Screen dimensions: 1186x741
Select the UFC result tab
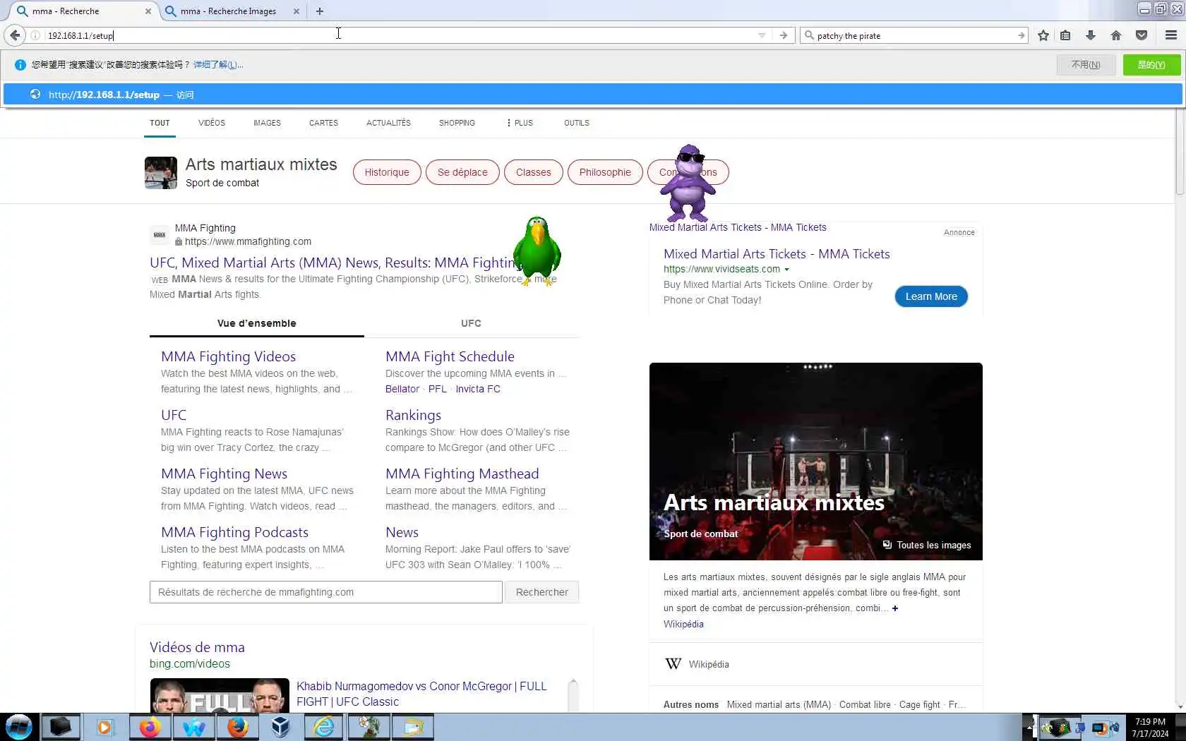(471, 323)
